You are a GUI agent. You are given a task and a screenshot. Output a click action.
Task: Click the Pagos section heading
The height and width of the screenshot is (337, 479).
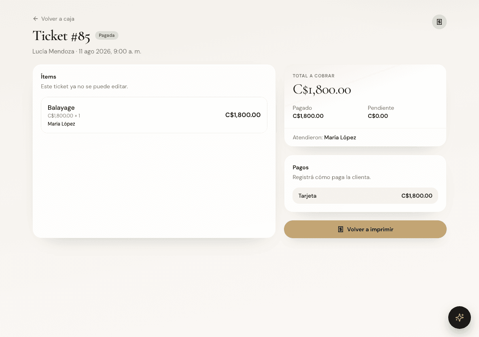coord(301,167)
